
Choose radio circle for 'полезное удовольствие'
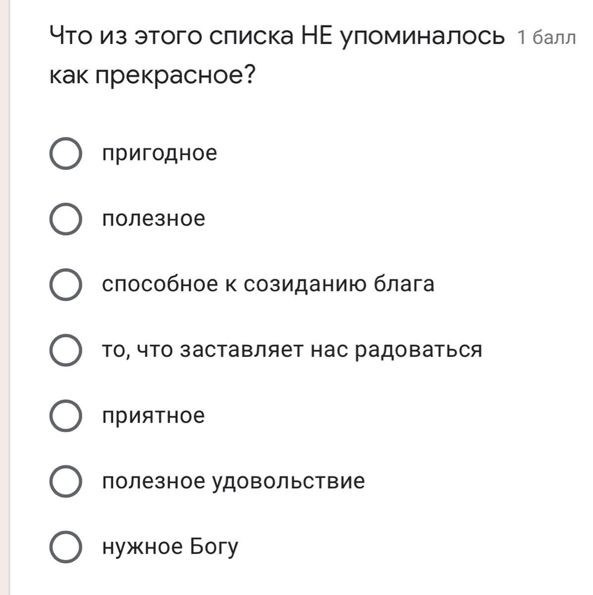pos(65,481)
